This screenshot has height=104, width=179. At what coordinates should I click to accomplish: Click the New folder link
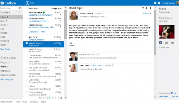click(x=5, y=49)
